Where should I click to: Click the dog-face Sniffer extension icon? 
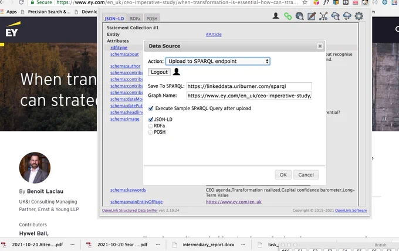point(365,2)
